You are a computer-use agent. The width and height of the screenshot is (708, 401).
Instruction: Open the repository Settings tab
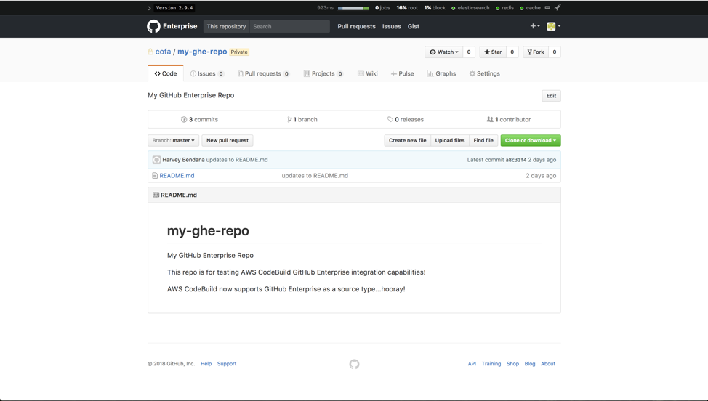(485, 73)
